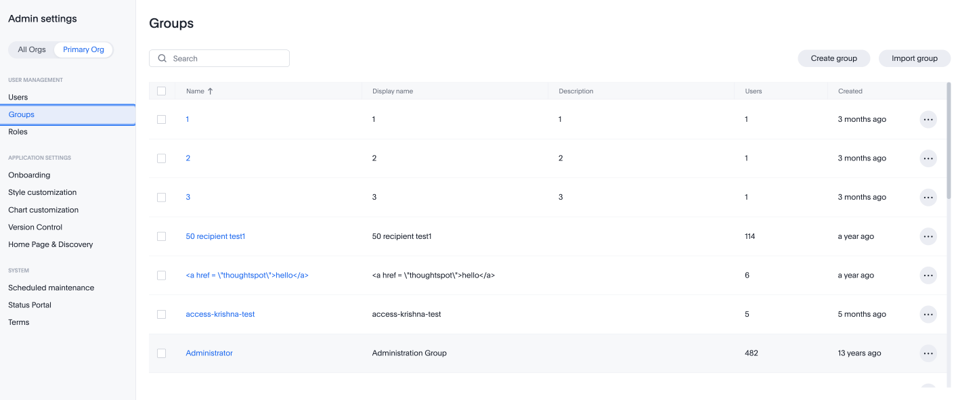
Task: Open the actions dropdown for group "3"
Action: [928, 197]
